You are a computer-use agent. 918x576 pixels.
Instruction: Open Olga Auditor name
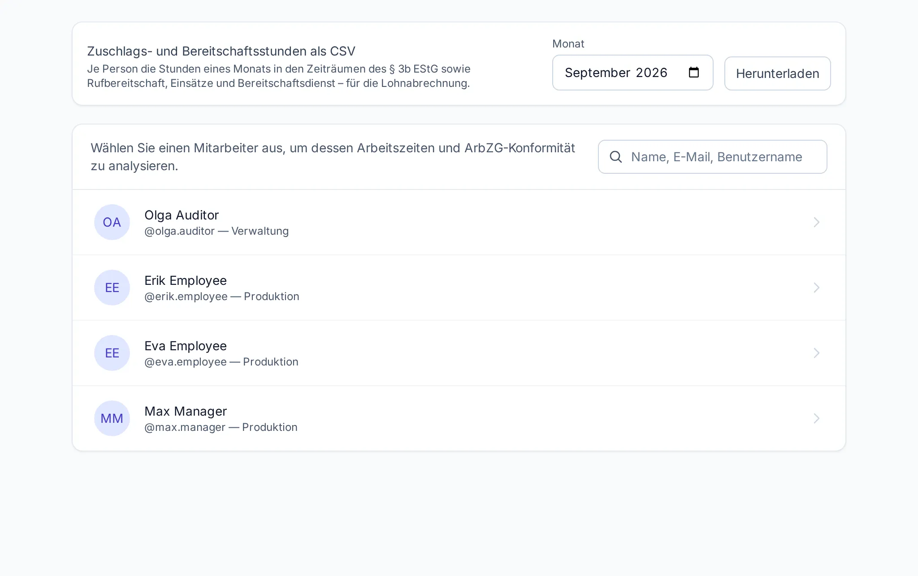pos(182,215)
